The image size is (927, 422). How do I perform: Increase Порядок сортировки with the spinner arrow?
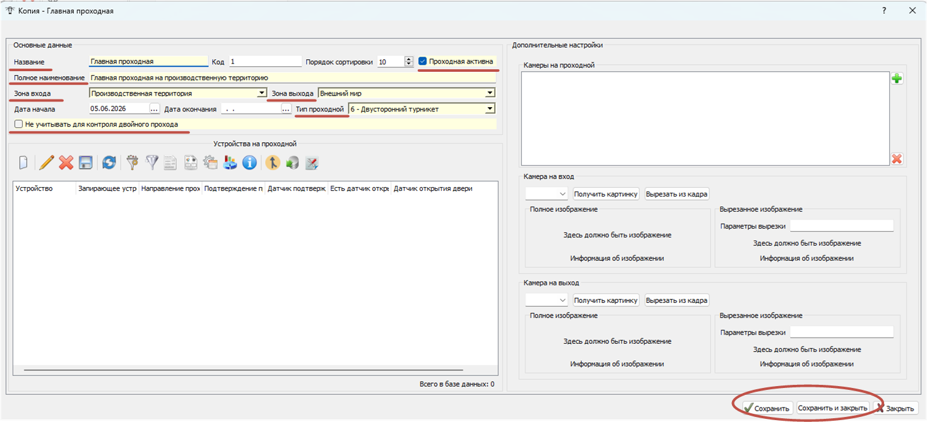[409, 59]
